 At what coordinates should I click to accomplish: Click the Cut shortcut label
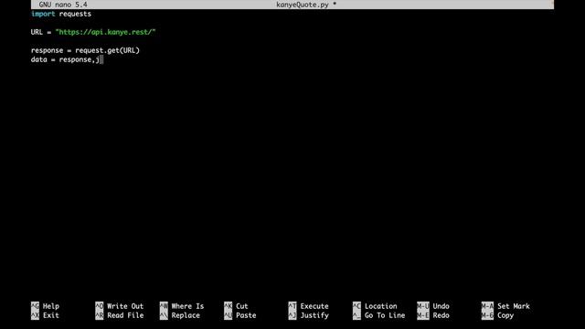(241, 306)
